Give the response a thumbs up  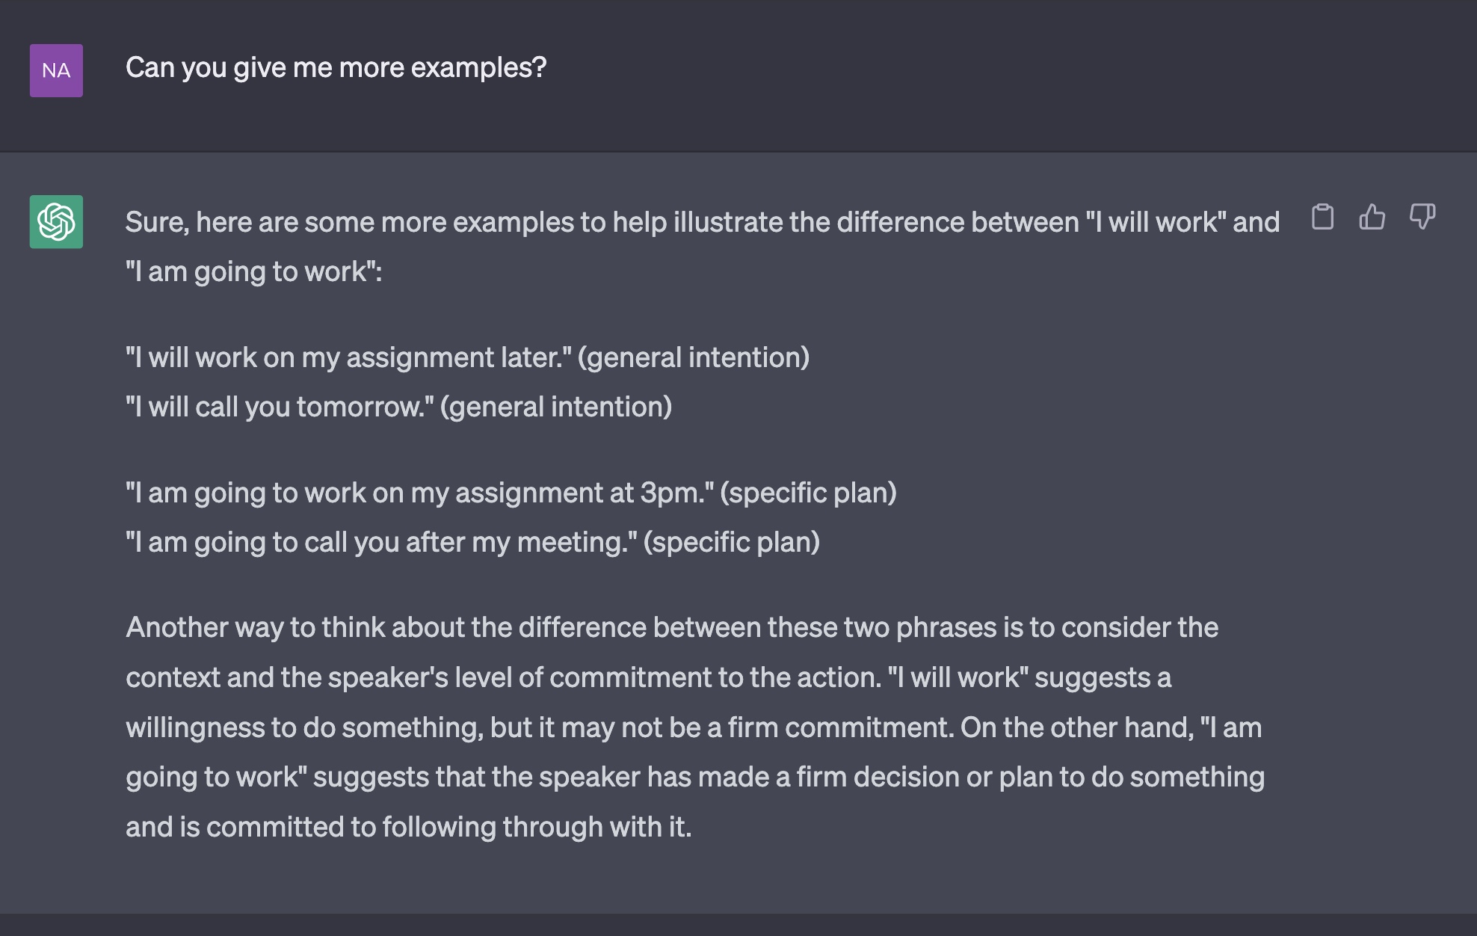click(x=1372, y=217)
